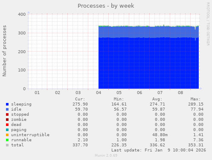Click idle current value 59.70
212x160 pixels.
coord(81,109)
